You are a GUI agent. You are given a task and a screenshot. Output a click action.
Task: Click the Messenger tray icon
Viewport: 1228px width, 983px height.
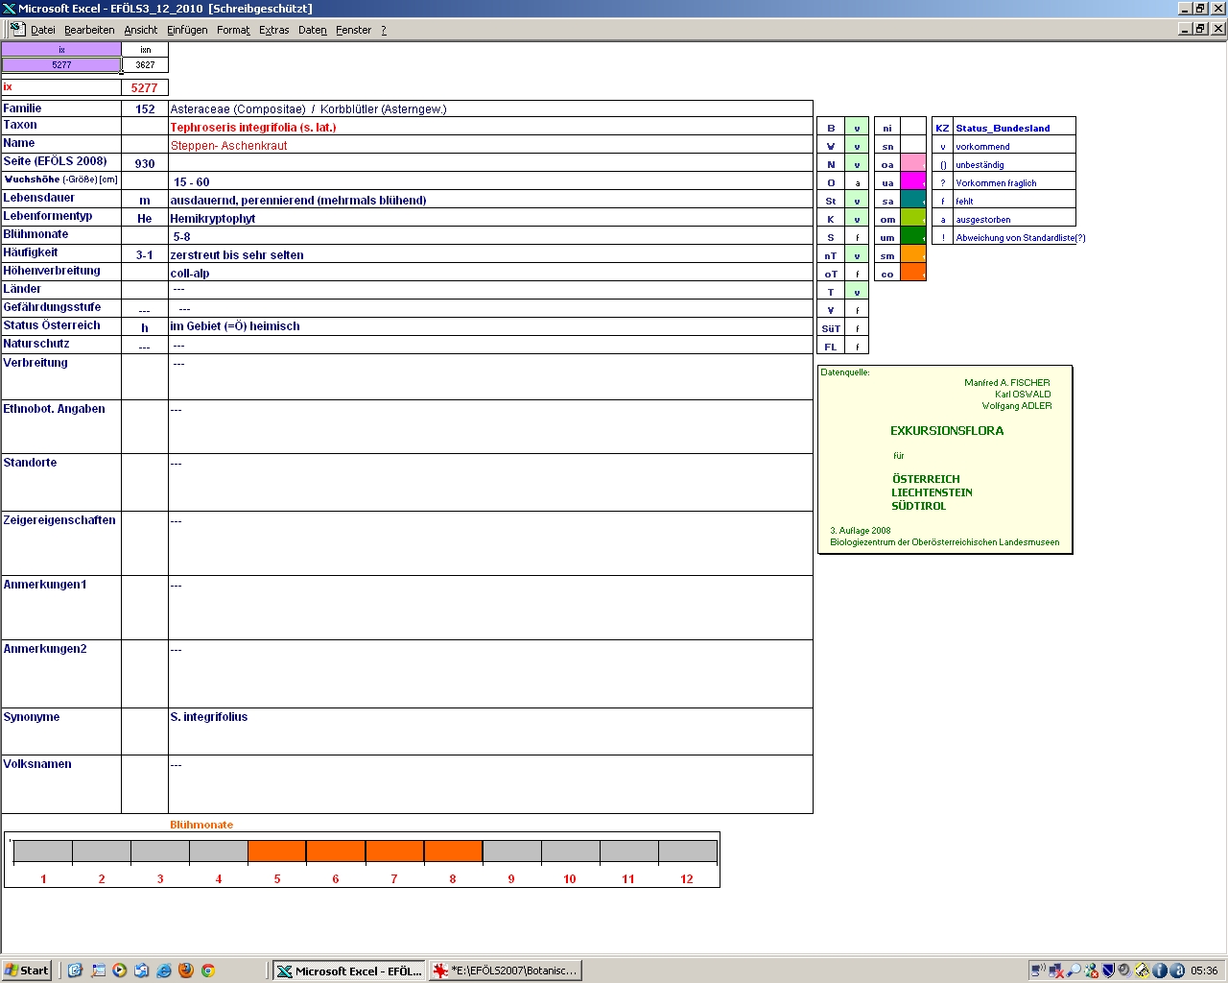click(x=1092, y=971)
